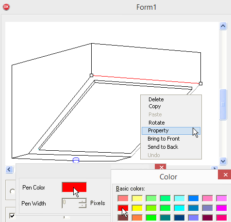Screen dimensions: 231x222
Task: Select the radio button on left panel
Action: 12,191
